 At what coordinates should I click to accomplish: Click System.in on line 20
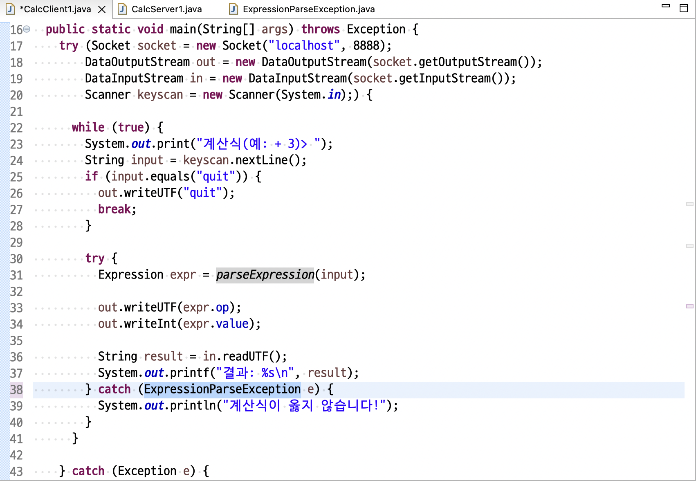point(311,95)
